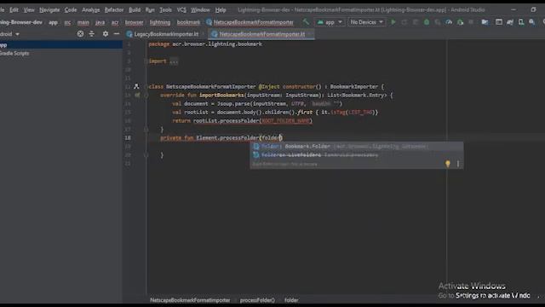The image size is (545, 307).
Task: Click the line number 18 in the gutter
Action: [x=128, y=138]
